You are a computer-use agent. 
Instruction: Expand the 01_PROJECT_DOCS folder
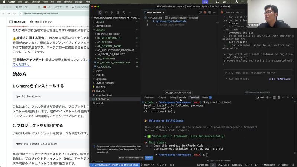pyautogui.click(x=115, y=34)
